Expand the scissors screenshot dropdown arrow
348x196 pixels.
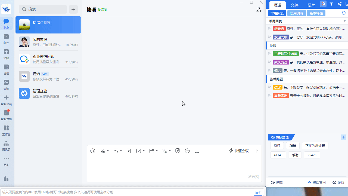pyautogui.click(x=108, y=151)
